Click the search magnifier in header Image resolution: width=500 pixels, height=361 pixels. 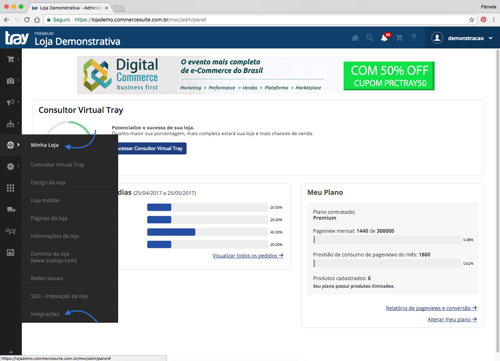tap(370, 38)
